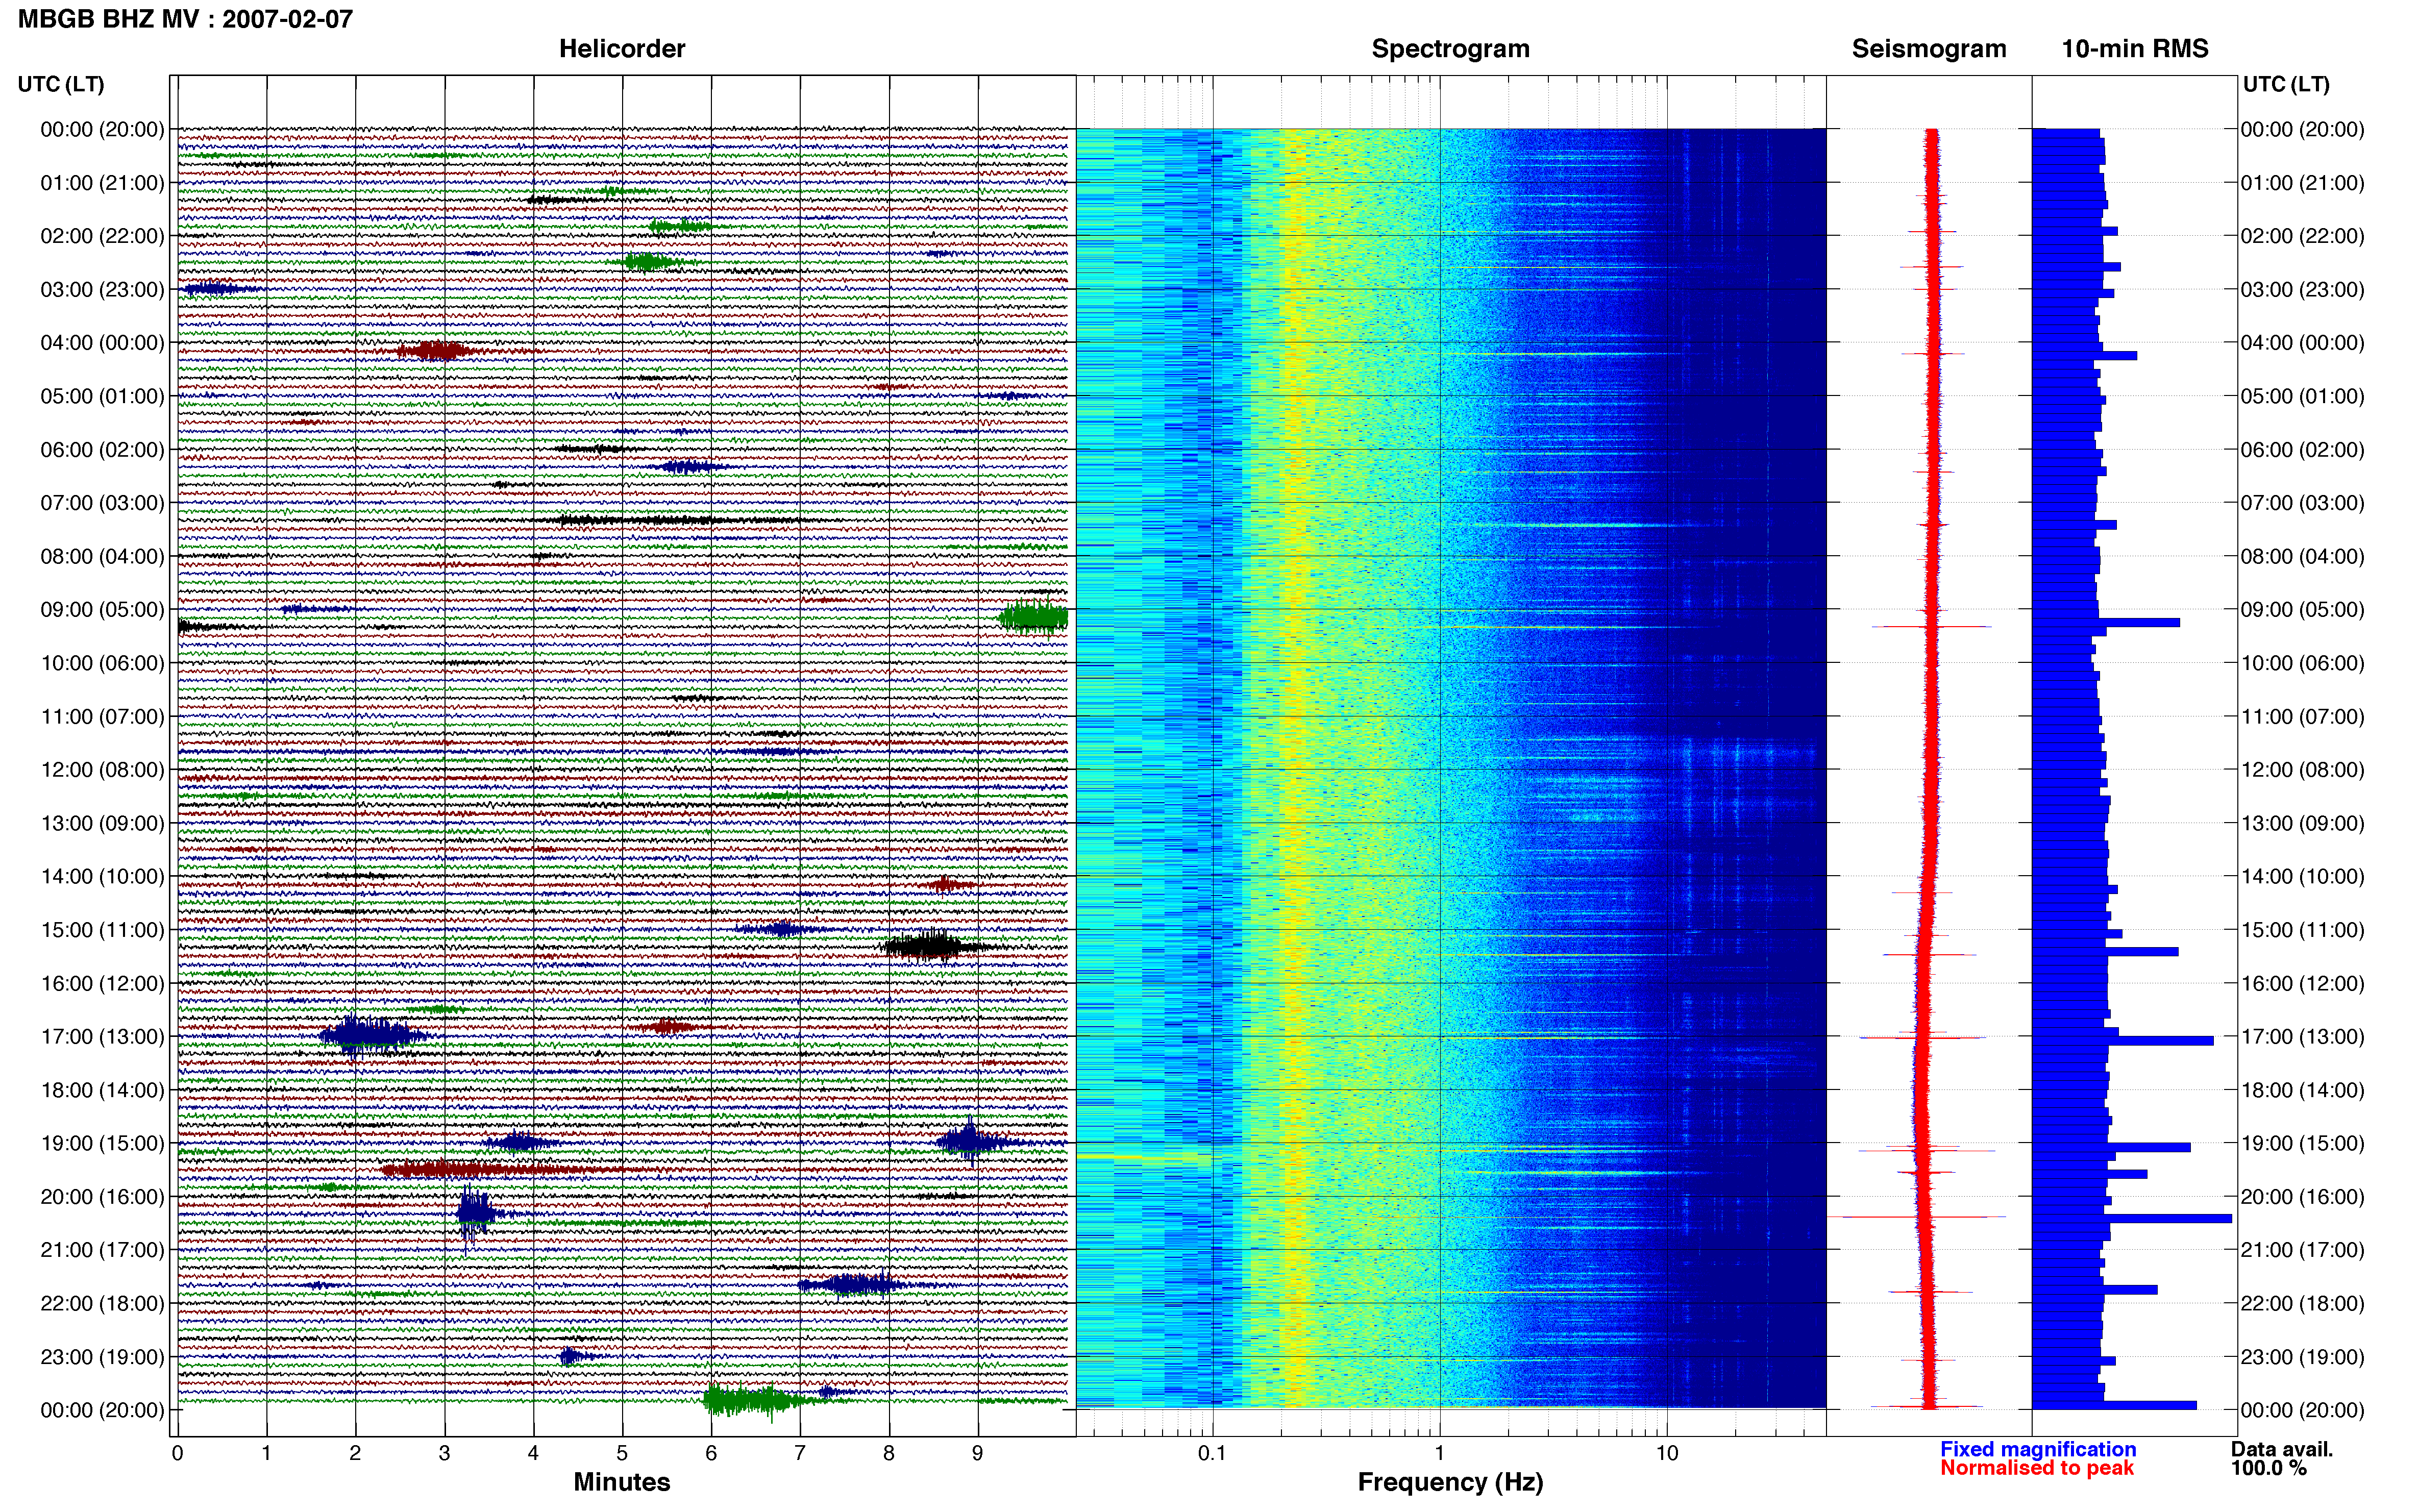The width and height of the screenshot is (2419, 1512).
Task: Click left time label '17:00 (13:00)'
Action: pos(102,1037)
